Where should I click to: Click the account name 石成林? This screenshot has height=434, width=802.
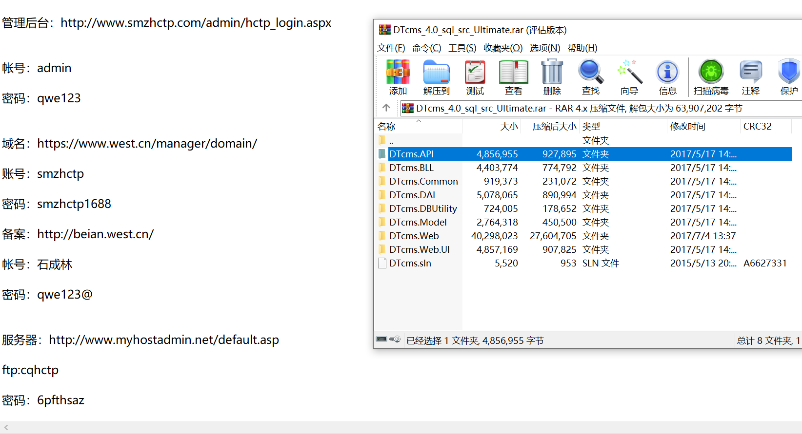pyautogui.click(x=55, y=265)
